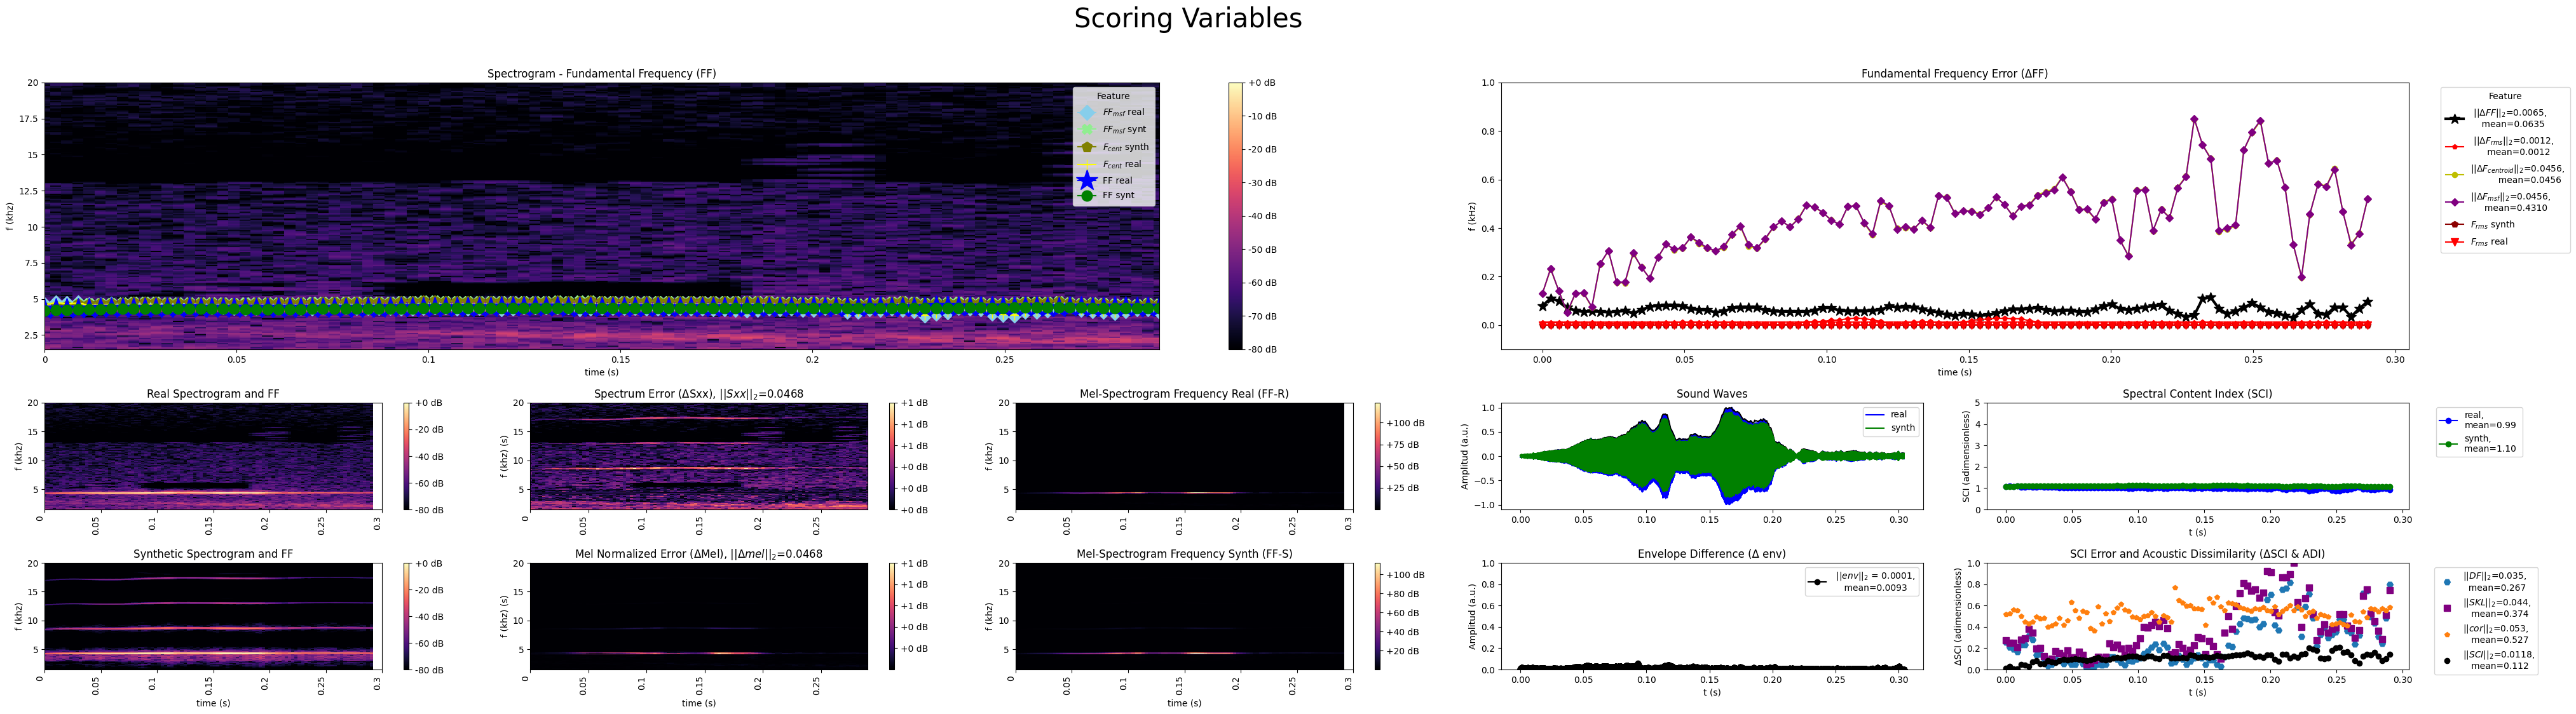2576x714 pixels.
Task: Click the red triangle Frms real legend marker
Action: tap(2454, 242)
